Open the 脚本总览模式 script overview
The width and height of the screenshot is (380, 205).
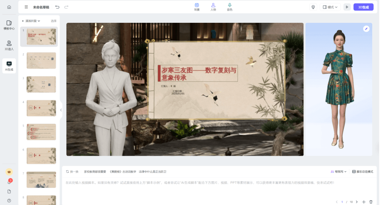(x=362, y=172)
